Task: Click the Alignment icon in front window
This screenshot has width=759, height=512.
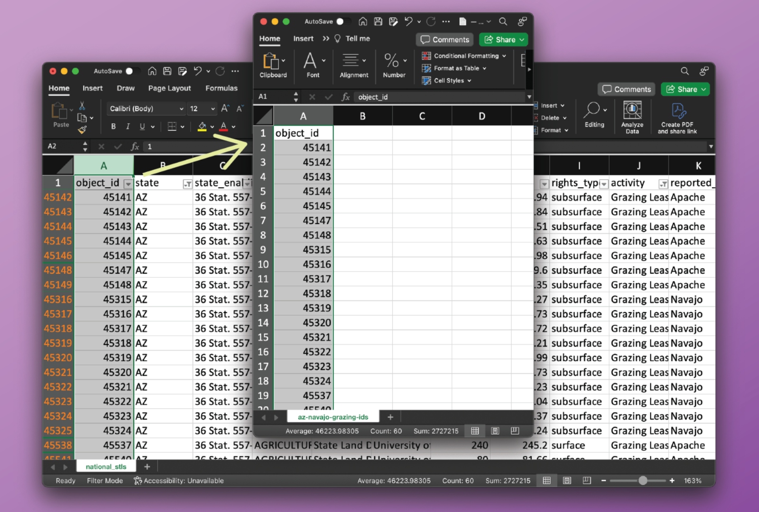Action: (x=351, y=61)
